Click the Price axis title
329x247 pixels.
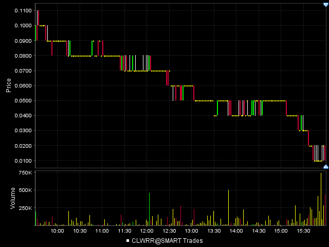pyautogui.click(x=9, y=84)
